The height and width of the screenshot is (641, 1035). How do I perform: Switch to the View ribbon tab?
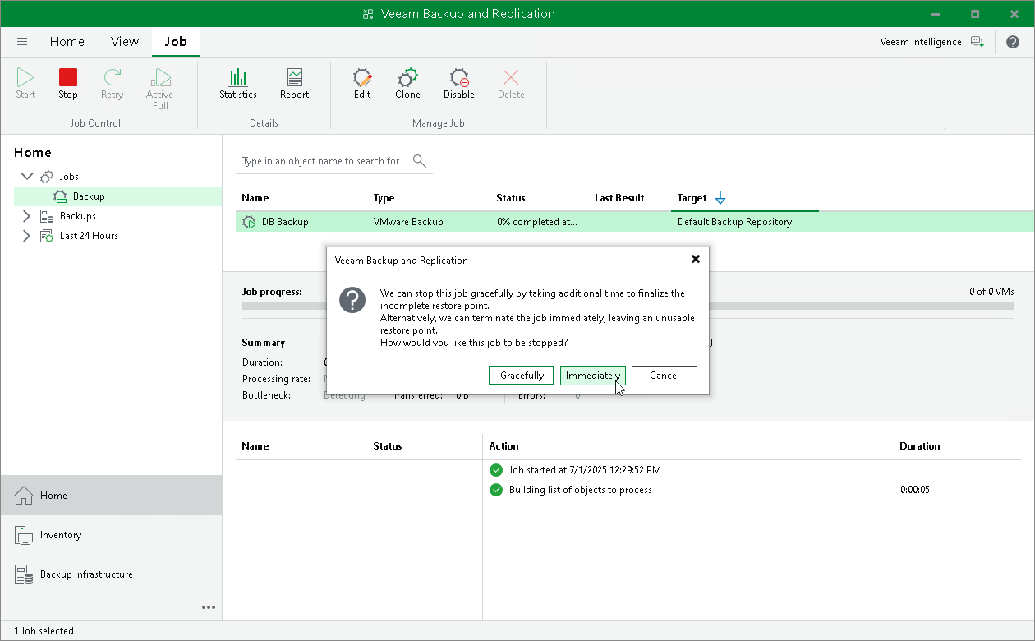[x=125, y=42]
